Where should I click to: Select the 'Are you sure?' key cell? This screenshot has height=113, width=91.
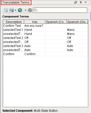(x=35, y=26)
